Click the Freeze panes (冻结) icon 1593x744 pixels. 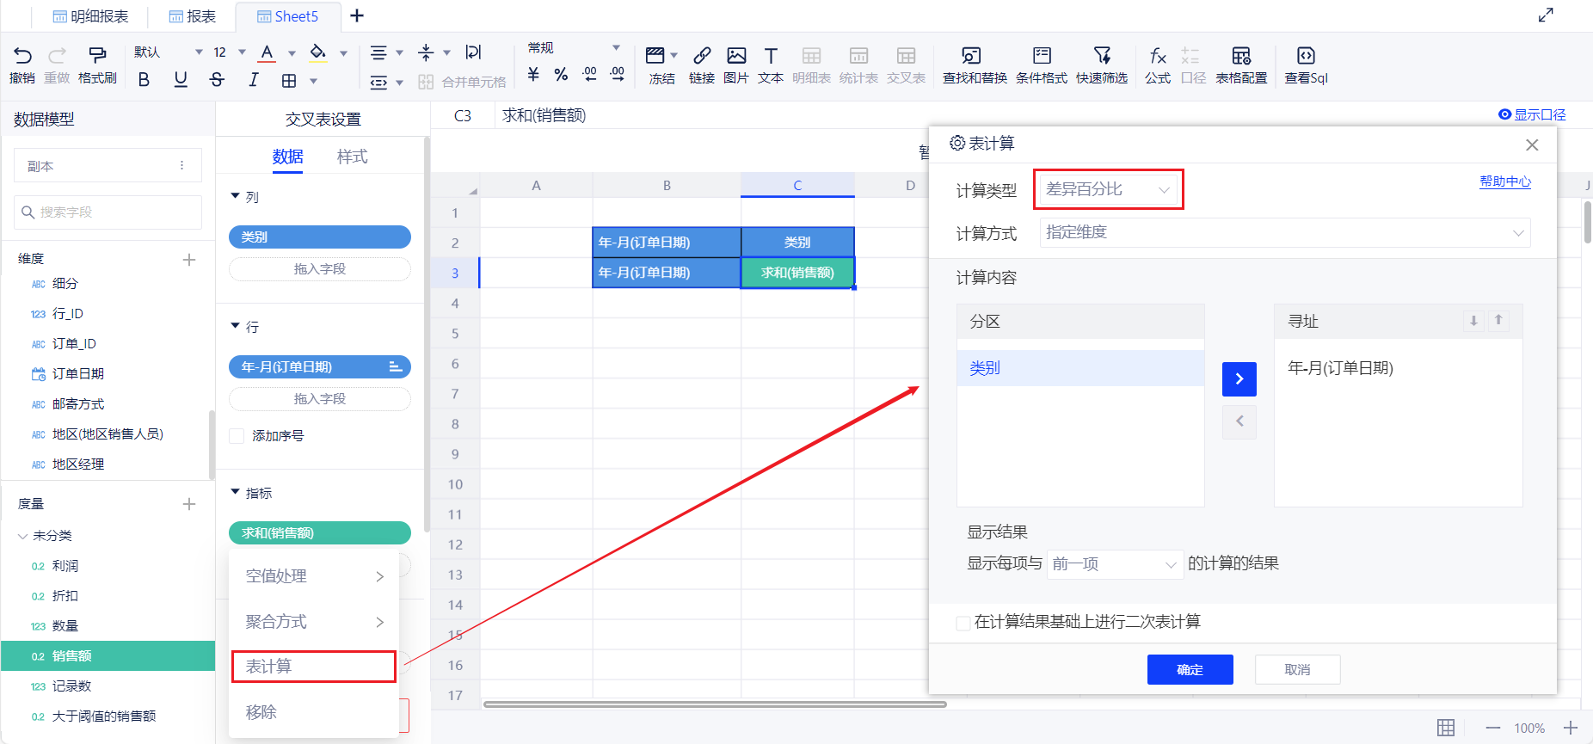655,57
